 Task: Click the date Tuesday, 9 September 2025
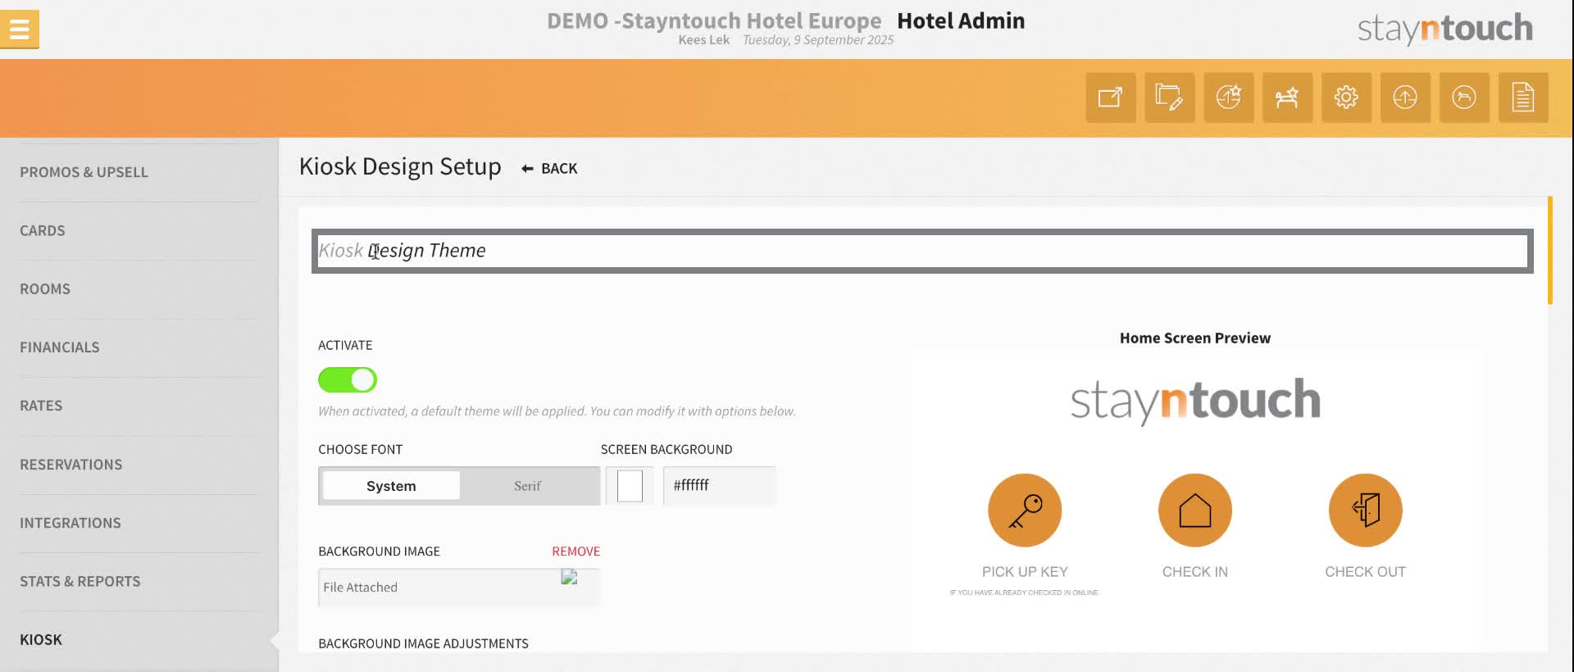click(x=818, y=40)
